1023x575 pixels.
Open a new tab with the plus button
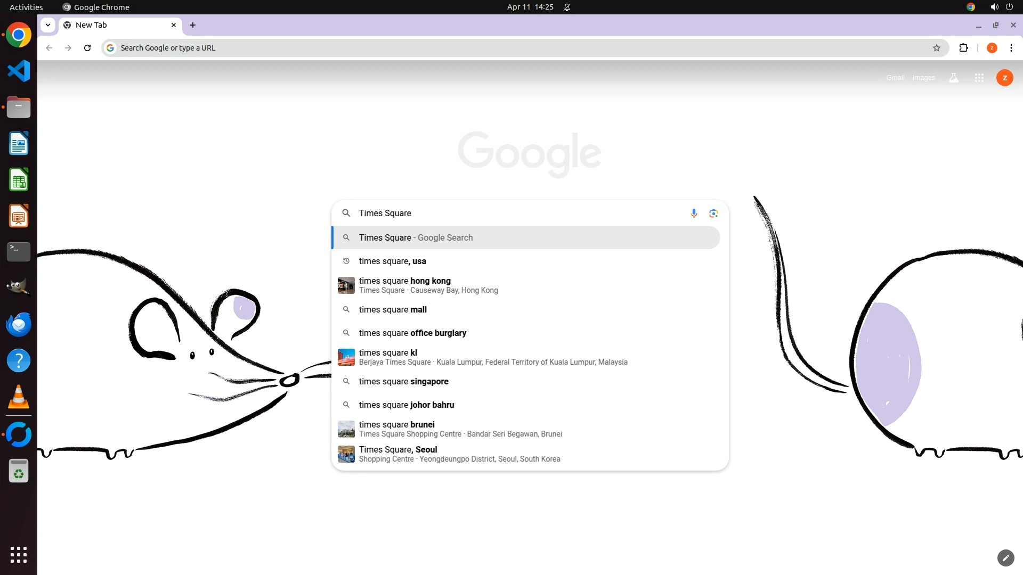[193, 25]
